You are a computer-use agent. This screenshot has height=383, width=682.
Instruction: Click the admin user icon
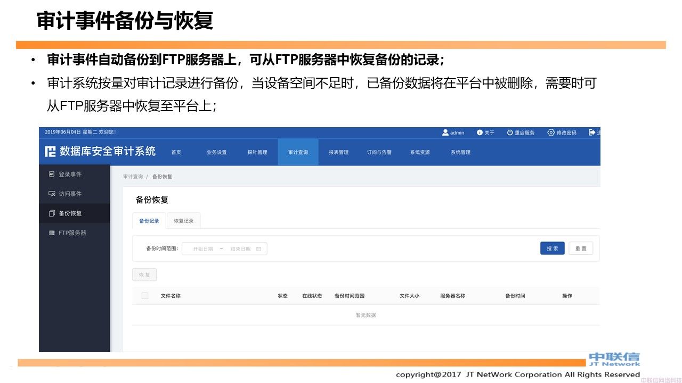445,132
